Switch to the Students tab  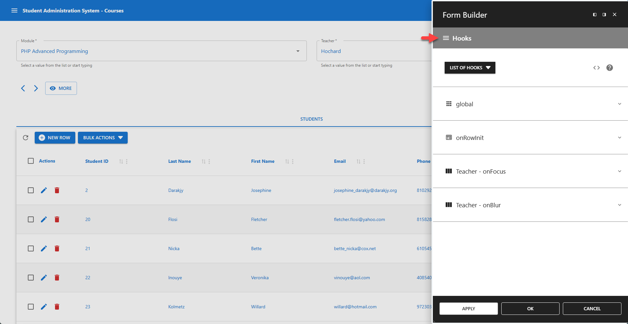click(x=311, y=119)
